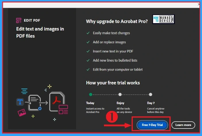This screenshot has height=136, width=202.
Task: Click checkmark beside 'Add new lines'
Action: [88, 60]
